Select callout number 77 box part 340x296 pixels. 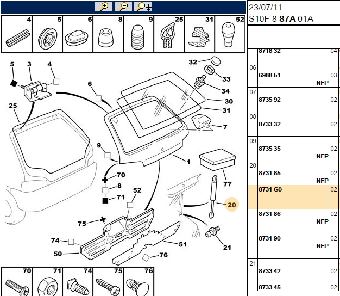point(228,184)
